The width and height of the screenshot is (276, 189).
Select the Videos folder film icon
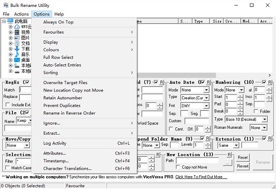pyautogui.click(x=17, y=32)
